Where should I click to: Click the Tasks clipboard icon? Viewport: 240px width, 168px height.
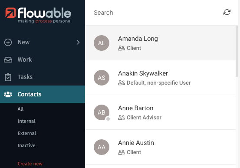pos(8,77)
